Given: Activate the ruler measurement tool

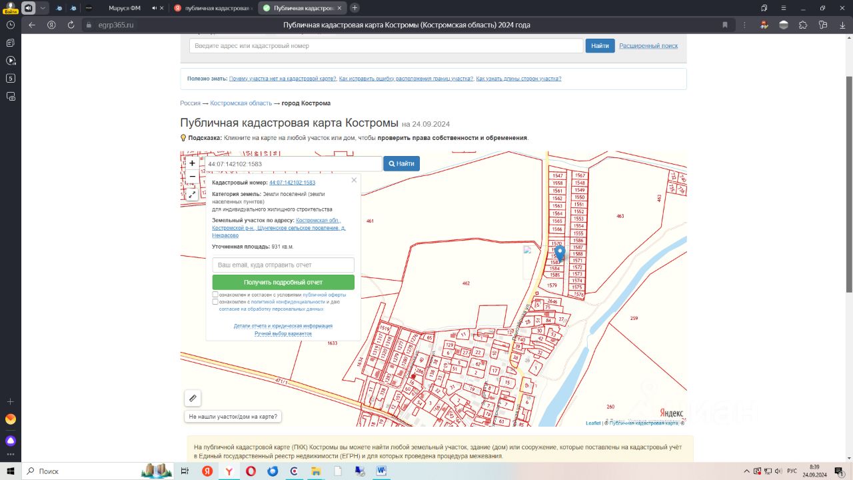Looking at the screenshot, I should click(193, 398).
